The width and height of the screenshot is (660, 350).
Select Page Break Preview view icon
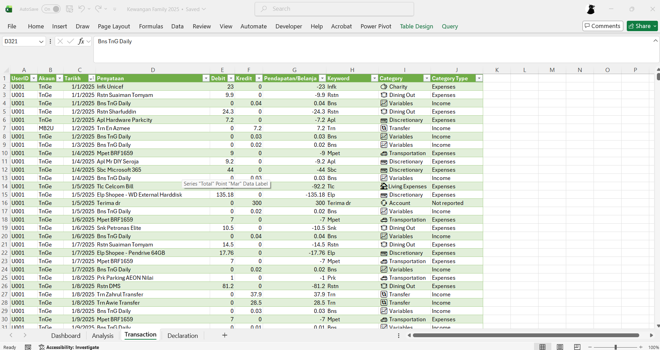point(577,347)
